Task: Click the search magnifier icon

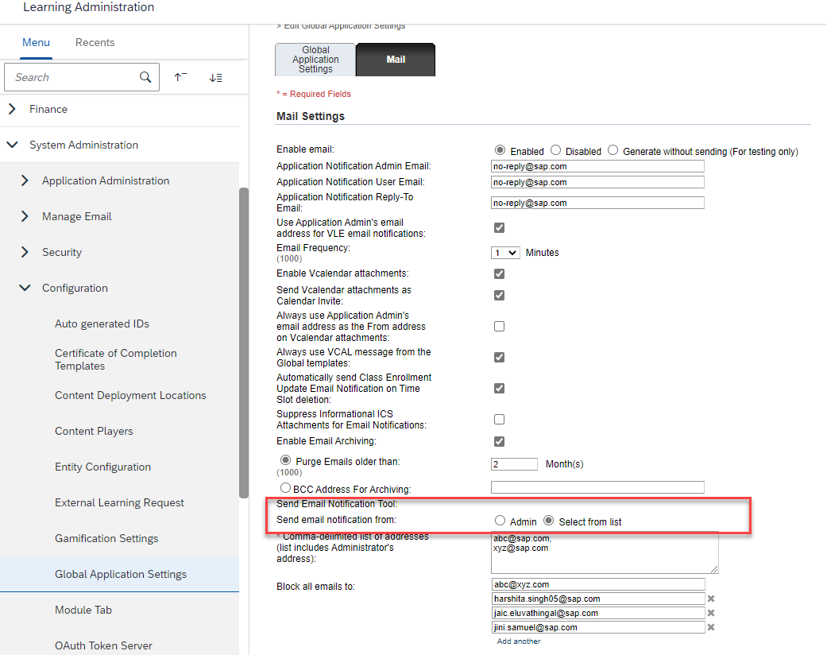Action: click(x=145, y=76)
